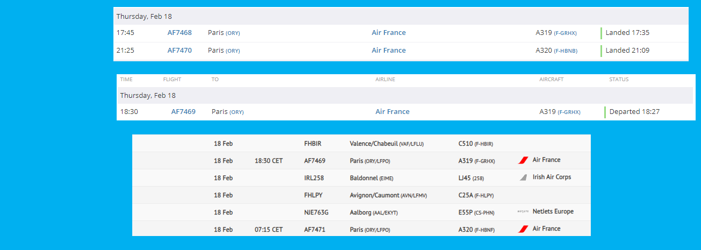Click FHLPY flight row

click(x=313, y=195)
